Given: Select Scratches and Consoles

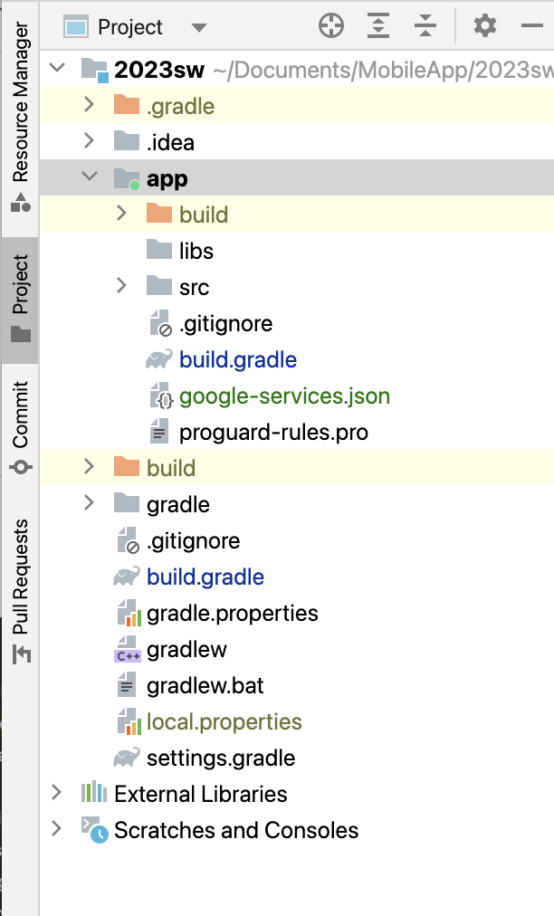Looking at the screenshot, I should pos(235,830).
